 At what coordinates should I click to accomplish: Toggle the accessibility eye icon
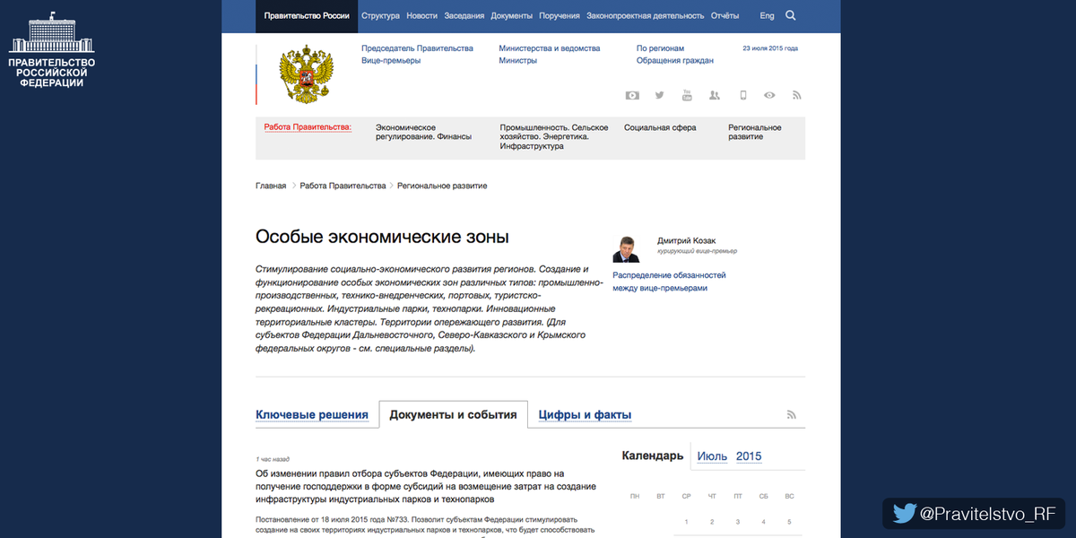click(769, 95)
